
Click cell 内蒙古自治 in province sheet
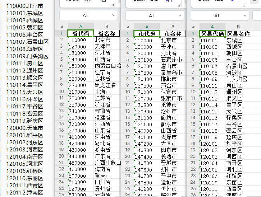(107, 66)
